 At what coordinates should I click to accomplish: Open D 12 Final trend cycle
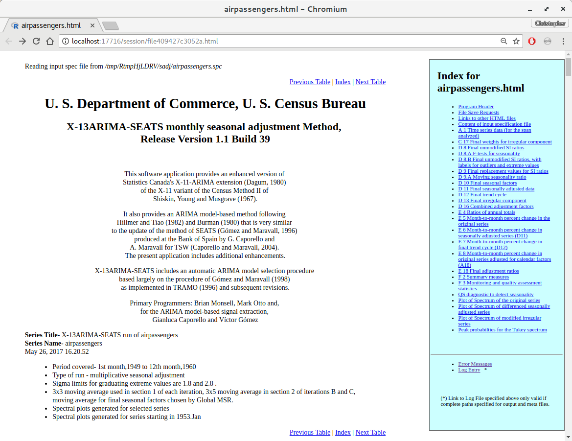pos(482,194)
